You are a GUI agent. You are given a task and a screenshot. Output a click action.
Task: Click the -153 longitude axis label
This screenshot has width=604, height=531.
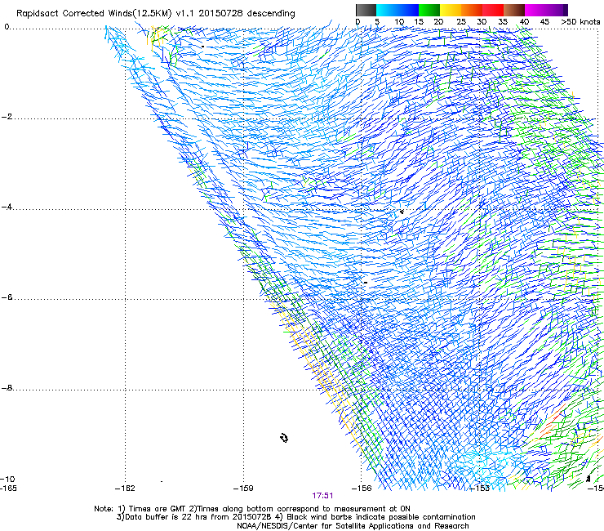(480, 489)
